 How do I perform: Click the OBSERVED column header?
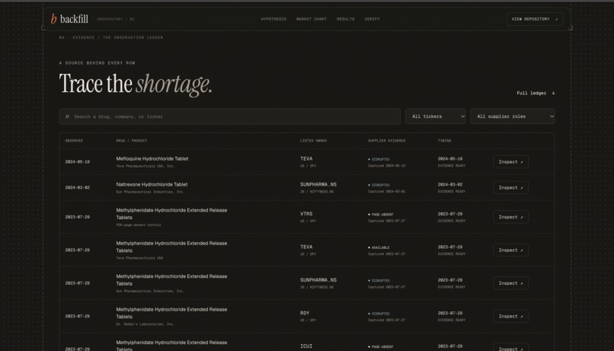point(74,141)
